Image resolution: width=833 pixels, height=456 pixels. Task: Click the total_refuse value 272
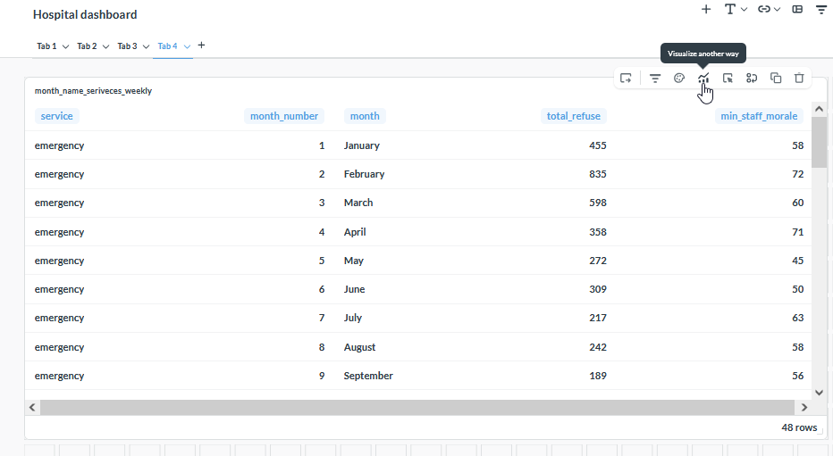(598, 261)
